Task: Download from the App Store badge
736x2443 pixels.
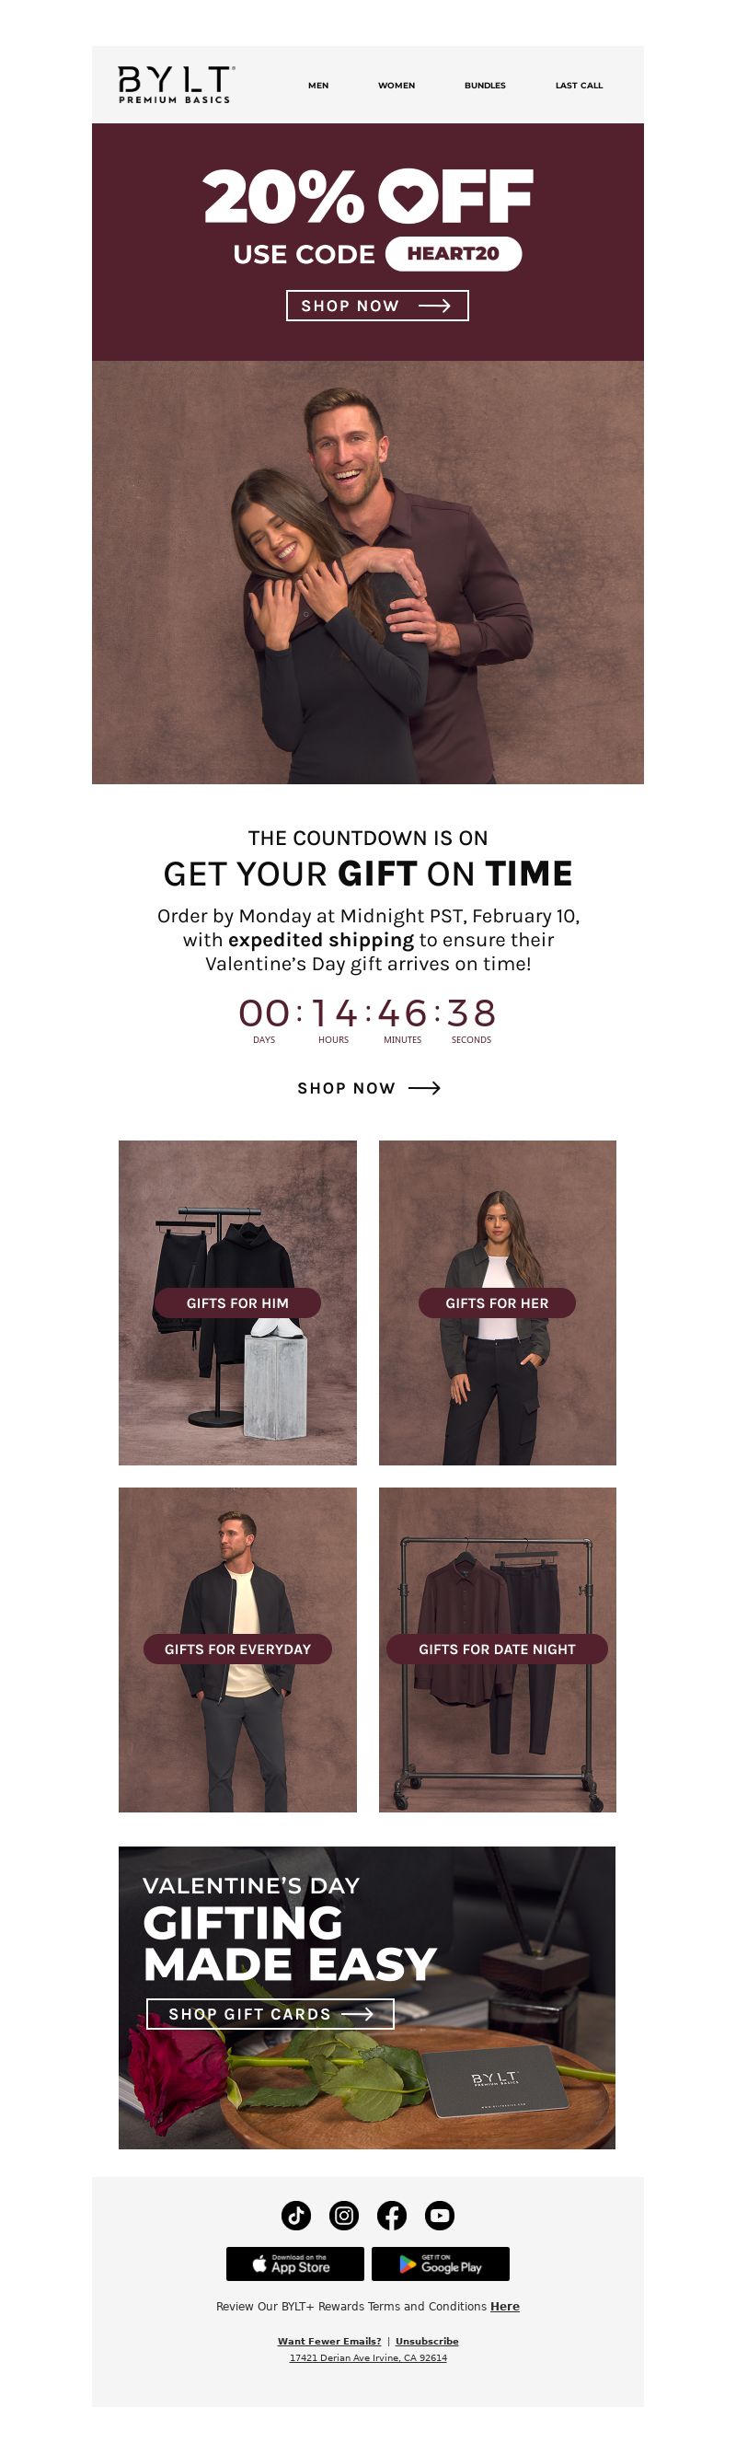Action: coord(295,2264)
